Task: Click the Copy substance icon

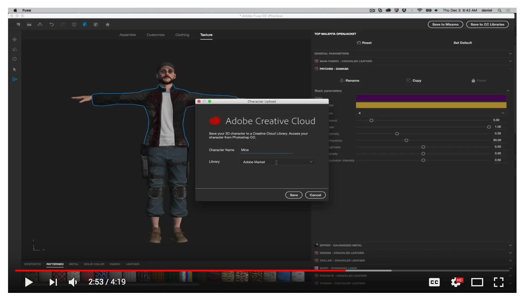Action: pos(409,80)
